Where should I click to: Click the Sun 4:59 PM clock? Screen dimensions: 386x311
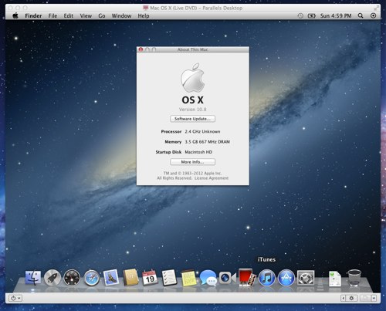click(x=336, y=16)
